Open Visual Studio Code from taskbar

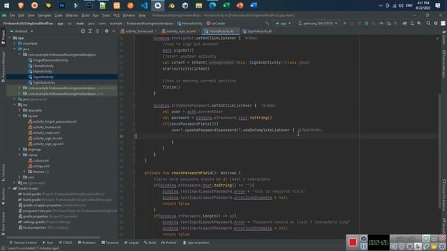pos(145,6)
